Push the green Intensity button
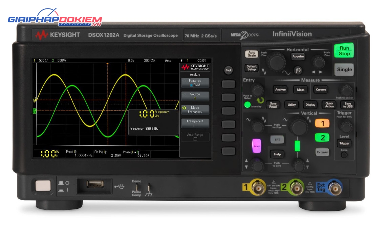387x228 pixels. pos(247,105)
